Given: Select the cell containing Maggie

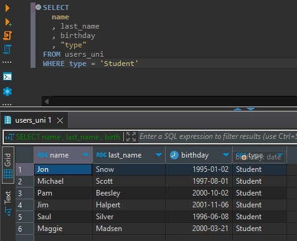Looking at the screenshot, I should [63, 229].
